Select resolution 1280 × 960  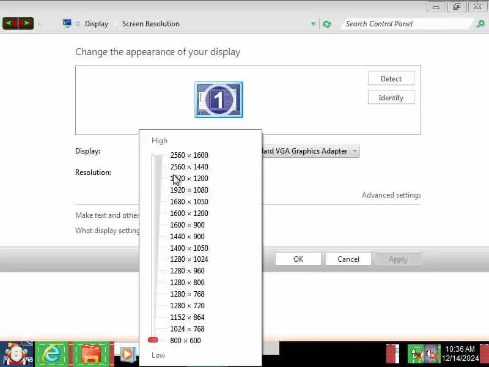coord(187,270)
